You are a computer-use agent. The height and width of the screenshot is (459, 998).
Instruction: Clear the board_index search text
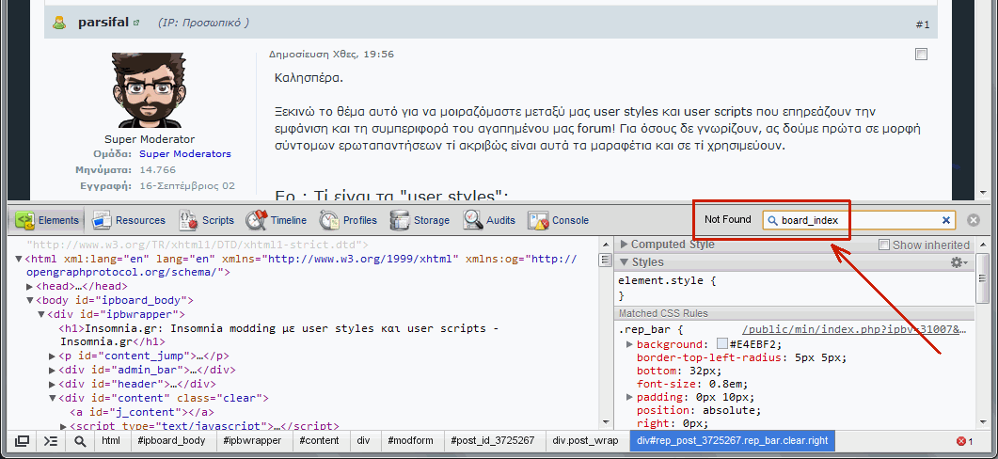[946, 220]
